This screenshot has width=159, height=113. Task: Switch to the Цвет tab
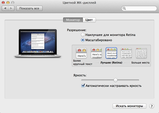tap(89, 20)
